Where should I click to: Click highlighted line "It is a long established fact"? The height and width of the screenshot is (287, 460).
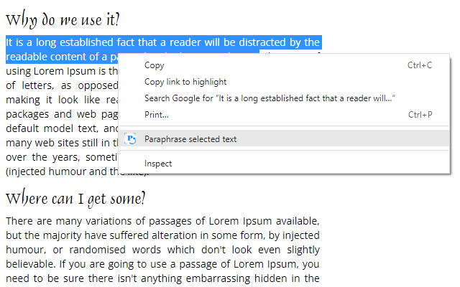tap(162, 42)
